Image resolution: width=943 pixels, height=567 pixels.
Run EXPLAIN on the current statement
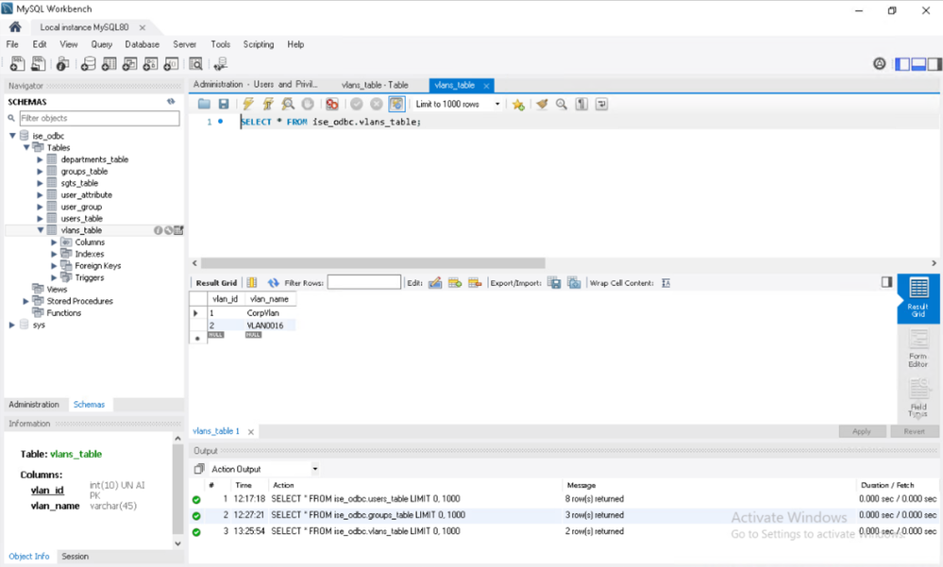[288, 104]
